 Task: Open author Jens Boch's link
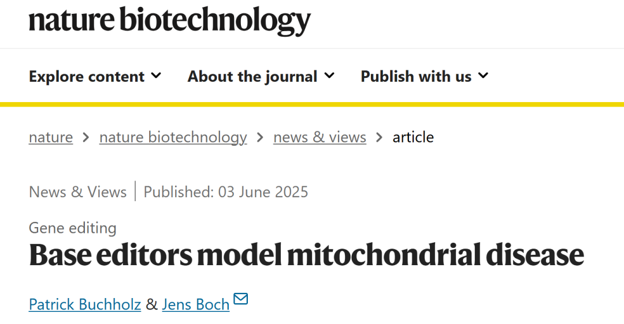[196, 304]
